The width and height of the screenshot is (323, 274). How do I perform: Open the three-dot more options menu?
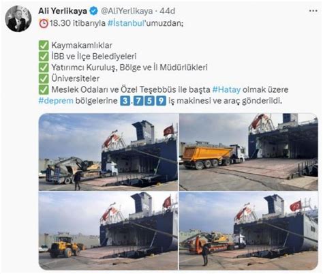click(313, 11)
